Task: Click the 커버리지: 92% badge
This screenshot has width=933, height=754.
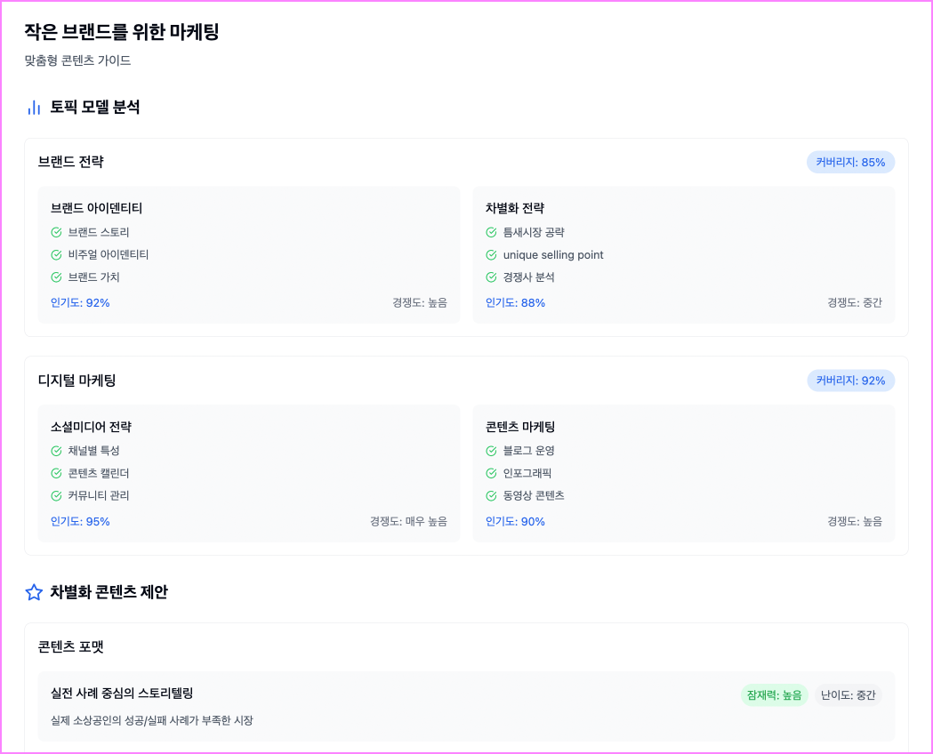Action: click(850, 381)
